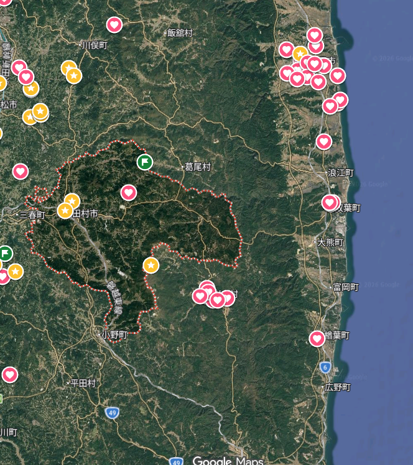
Task: Select the 大熊町 town label
Action: 330,242
